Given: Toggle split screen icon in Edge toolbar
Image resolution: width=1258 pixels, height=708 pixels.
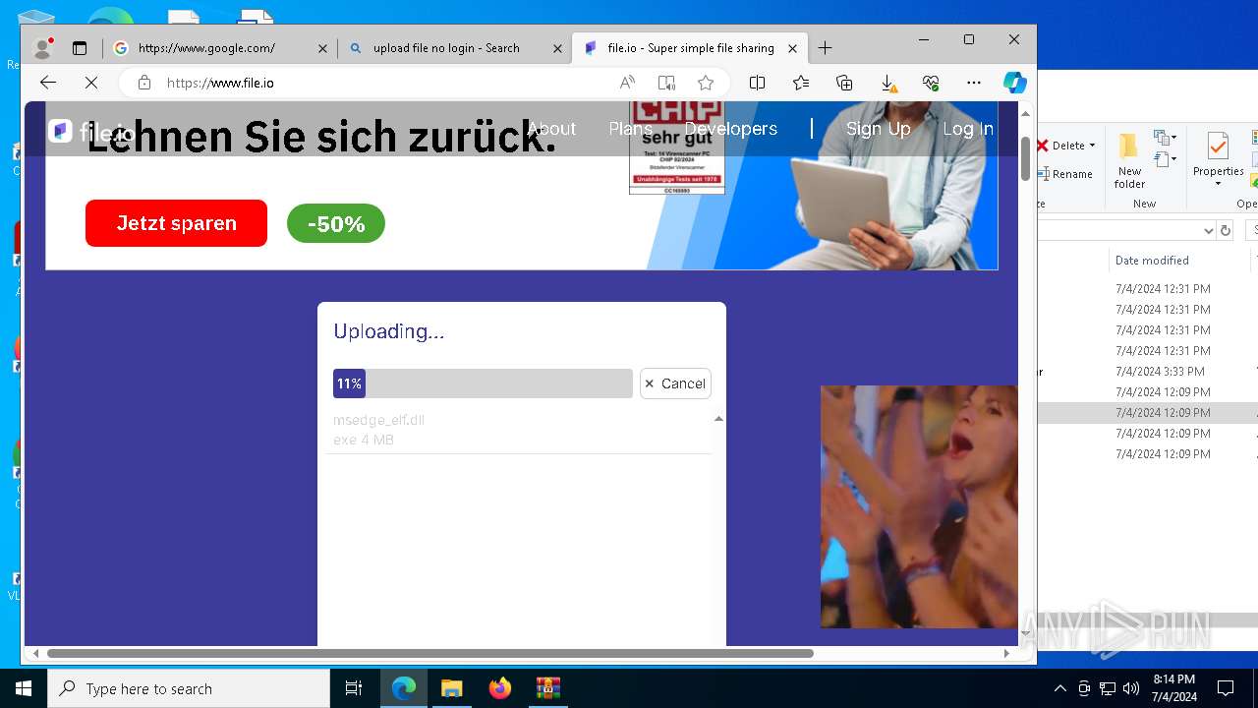Looking at the screenshot, I should (x=757, y=83).
